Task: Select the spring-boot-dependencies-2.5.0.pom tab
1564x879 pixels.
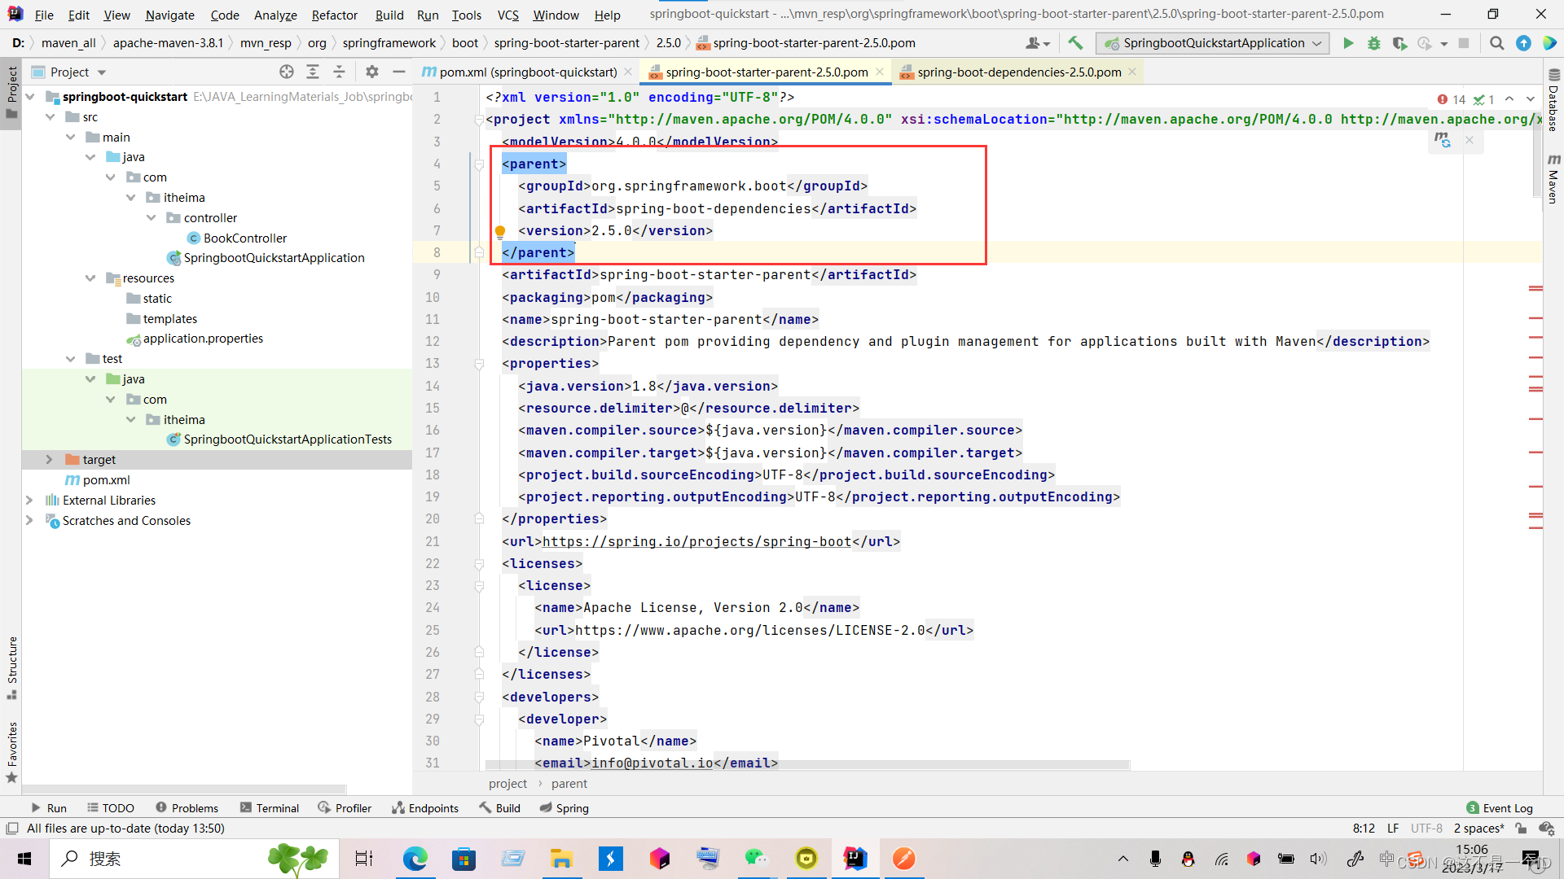Action: pyautogui.click(x=1018, y=72)
